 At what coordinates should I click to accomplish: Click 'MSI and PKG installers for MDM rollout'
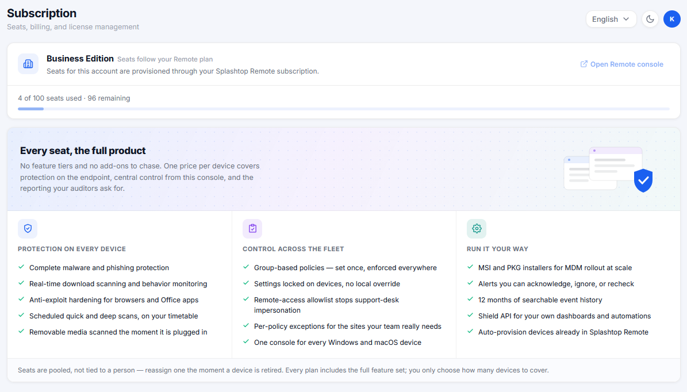coord(555,268)
